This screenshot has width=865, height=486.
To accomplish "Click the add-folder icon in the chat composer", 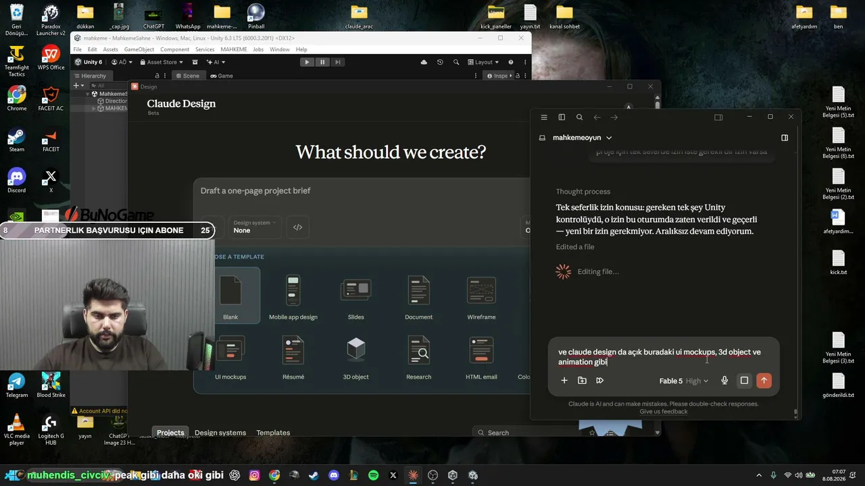I will (582, 381).
